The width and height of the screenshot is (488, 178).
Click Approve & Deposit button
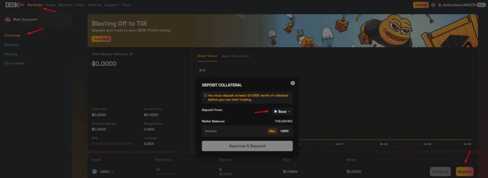[247, 146]
